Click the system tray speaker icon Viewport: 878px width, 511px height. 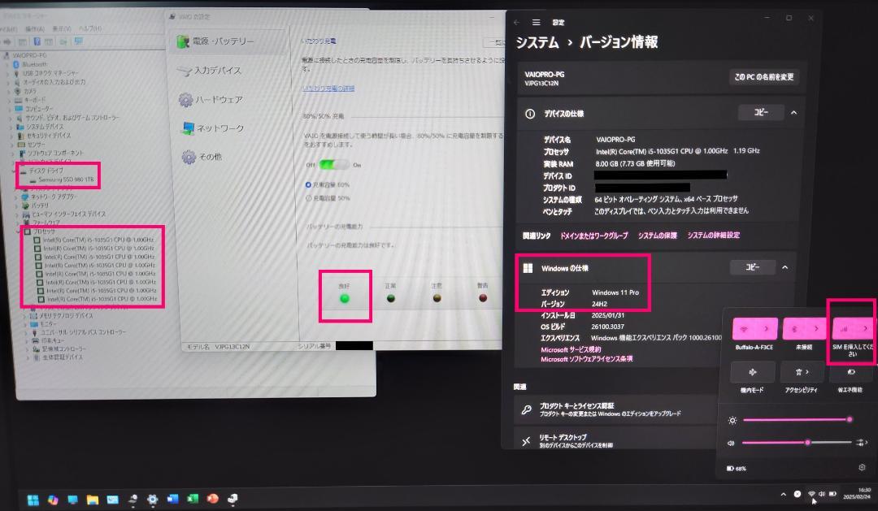821,494
